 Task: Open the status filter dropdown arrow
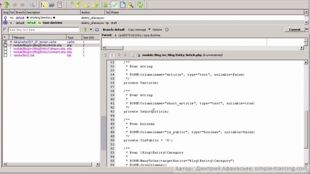(91, 29)
